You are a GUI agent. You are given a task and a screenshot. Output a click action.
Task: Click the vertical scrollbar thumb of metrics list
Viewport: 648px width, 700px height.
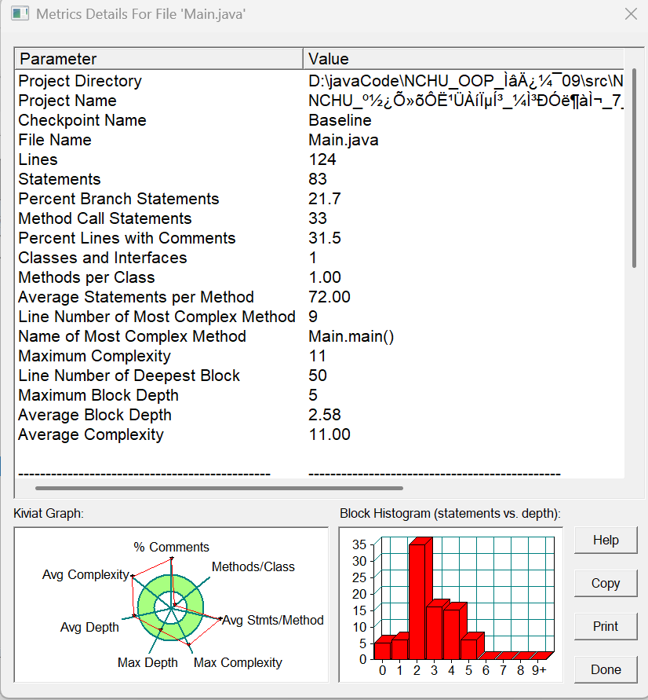634,168
